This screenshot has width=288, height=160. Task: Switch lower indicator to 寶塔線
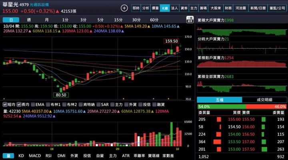pyautogui.click(x=154, y=156)
